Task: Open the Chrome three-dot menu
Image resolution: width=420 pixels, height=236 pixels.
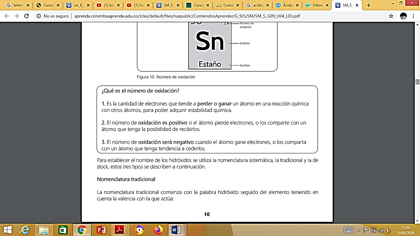Action: 414,16
